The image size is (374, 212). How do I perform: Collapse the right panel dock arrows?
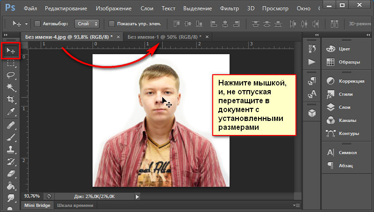click(x=368, y=35)
